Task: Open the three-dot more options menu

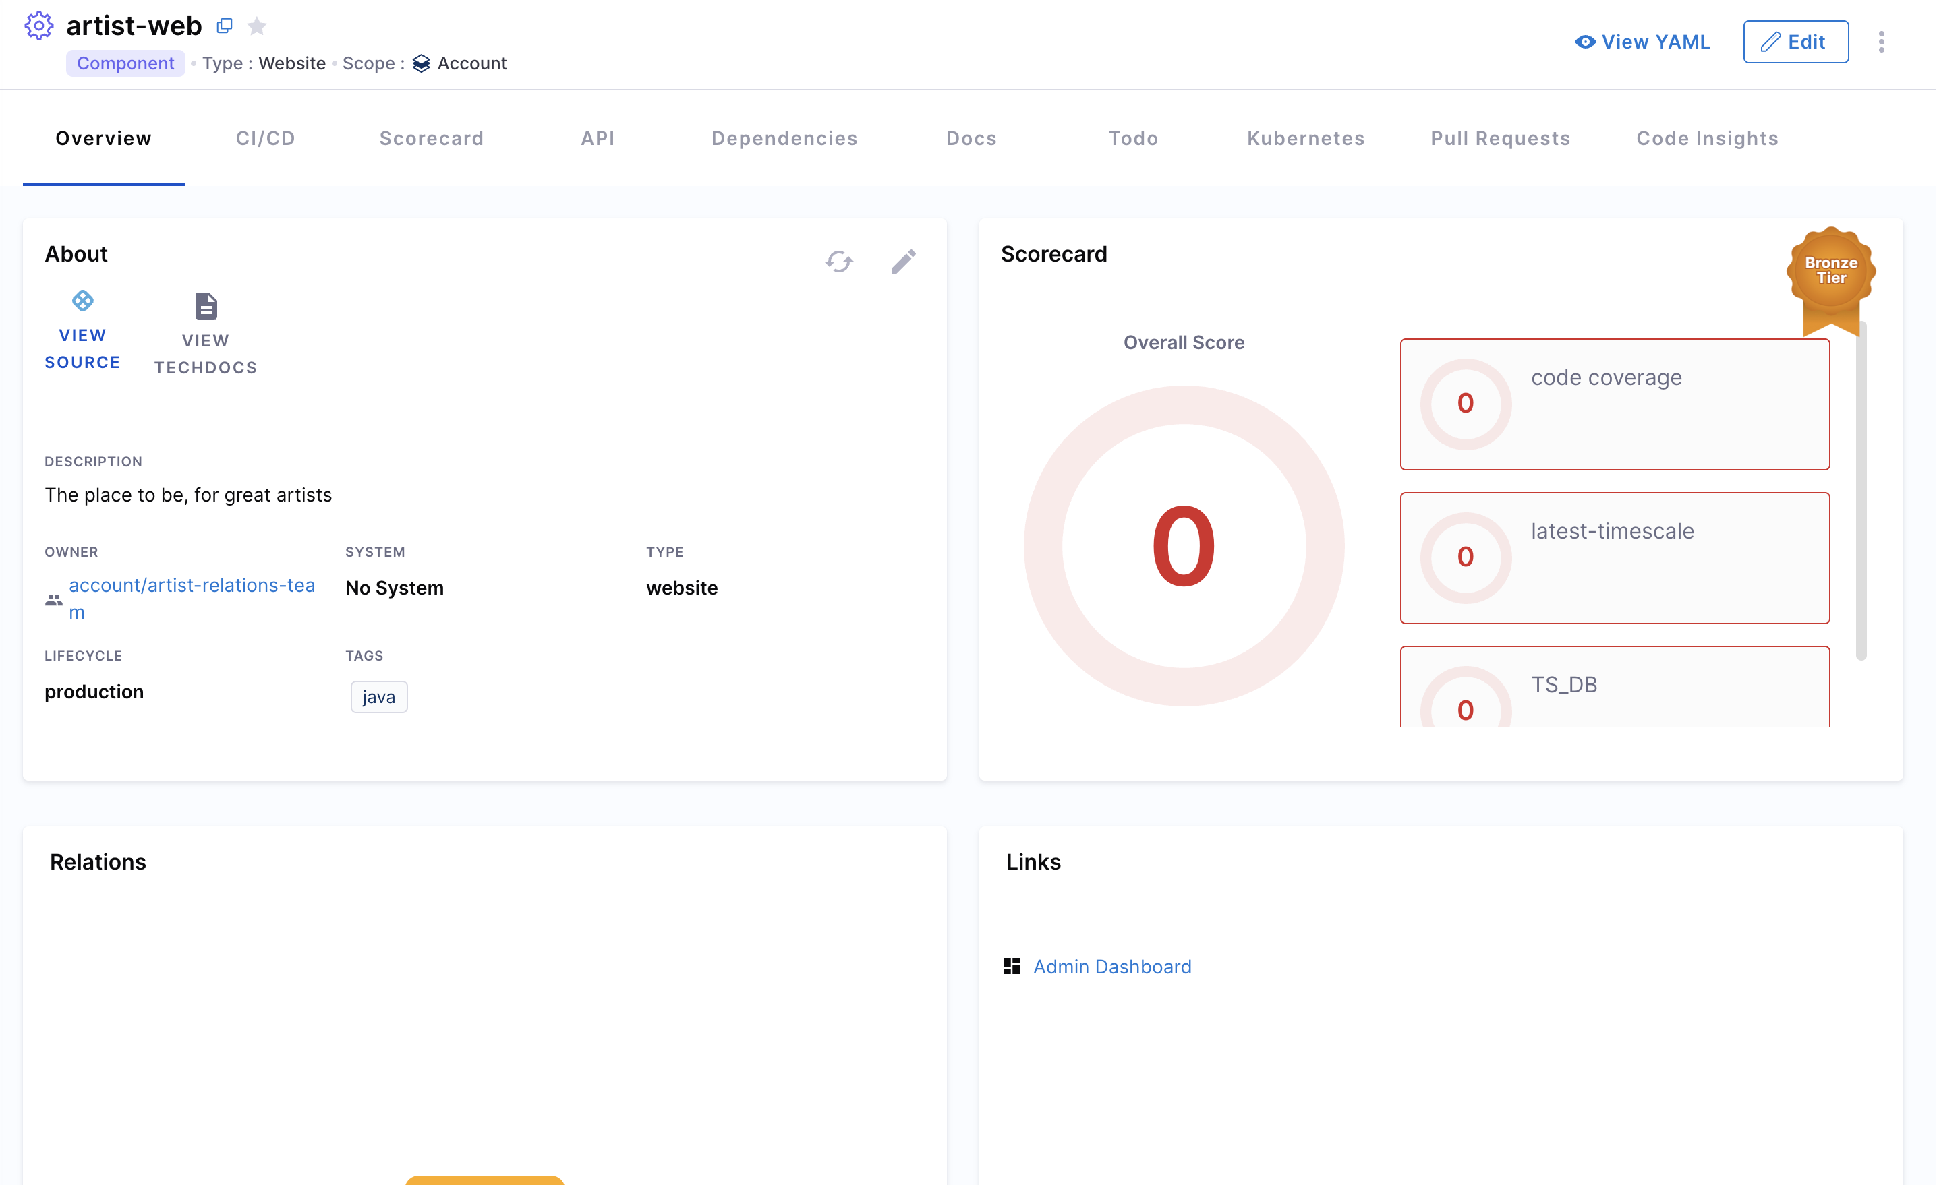Action: [x=1881, y=42]
